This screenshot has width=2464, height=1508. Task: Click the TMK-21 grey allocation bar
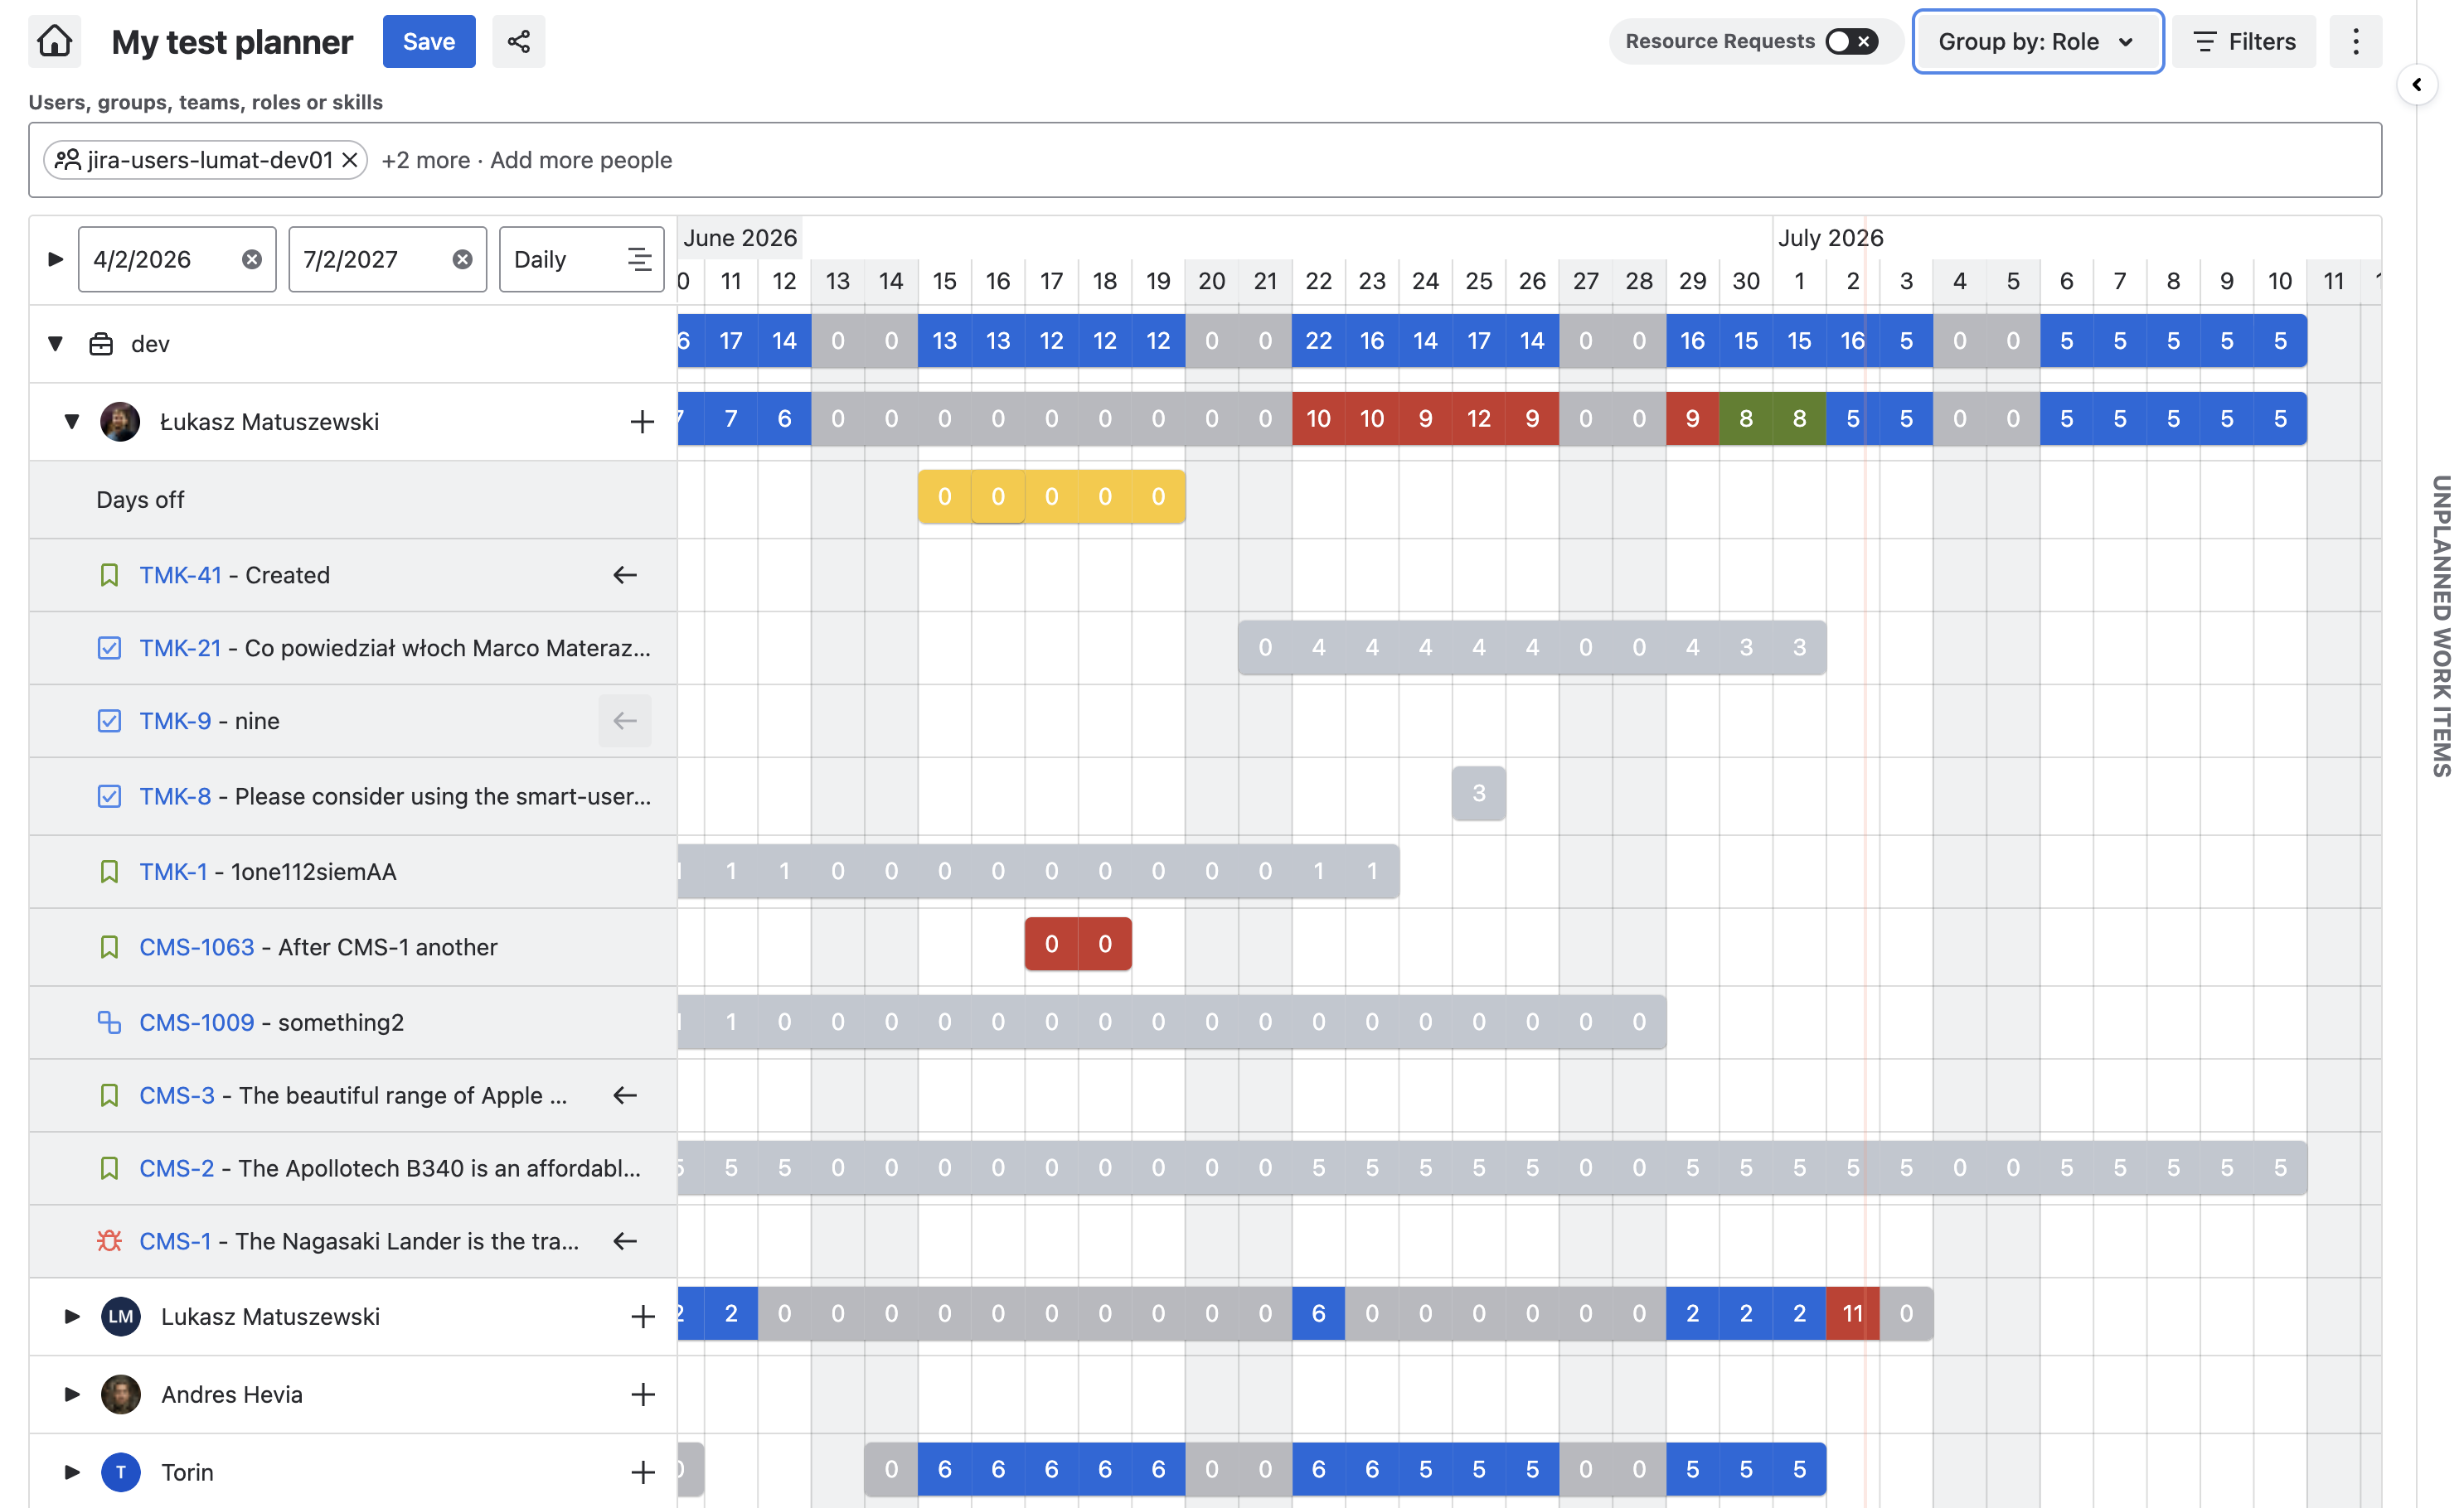coord(1532,648)
